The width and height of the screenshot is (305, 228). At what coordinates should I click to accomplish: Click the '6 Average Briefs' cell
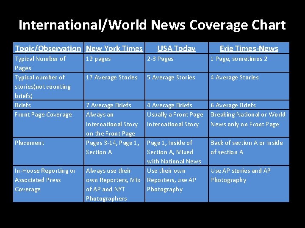pos(249,105)
